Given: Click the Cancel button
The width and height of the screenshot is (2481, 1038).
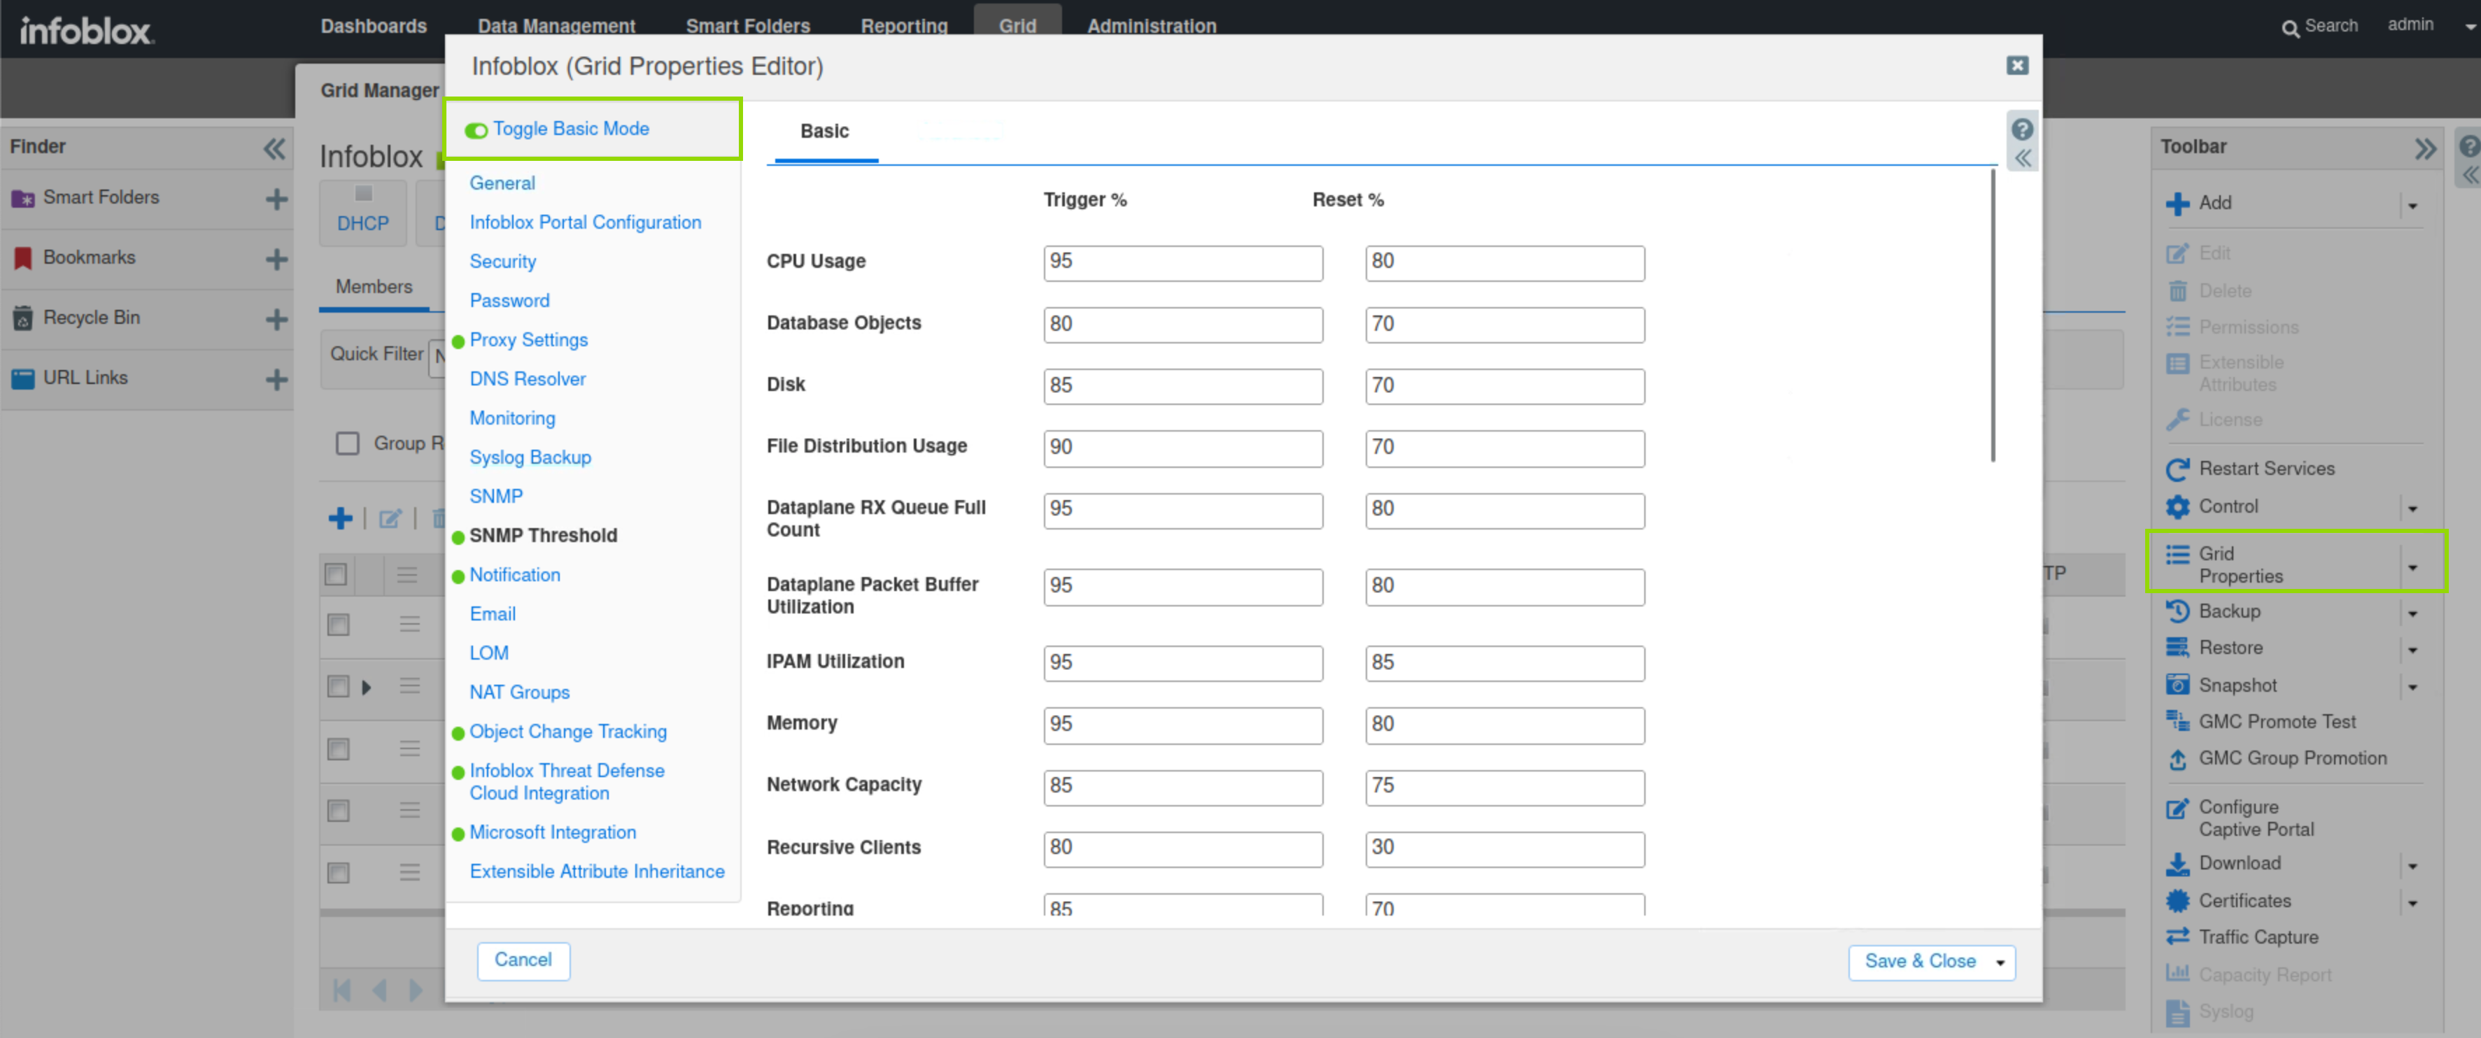Looking at the screenshot, I should (x=523, y=960).
